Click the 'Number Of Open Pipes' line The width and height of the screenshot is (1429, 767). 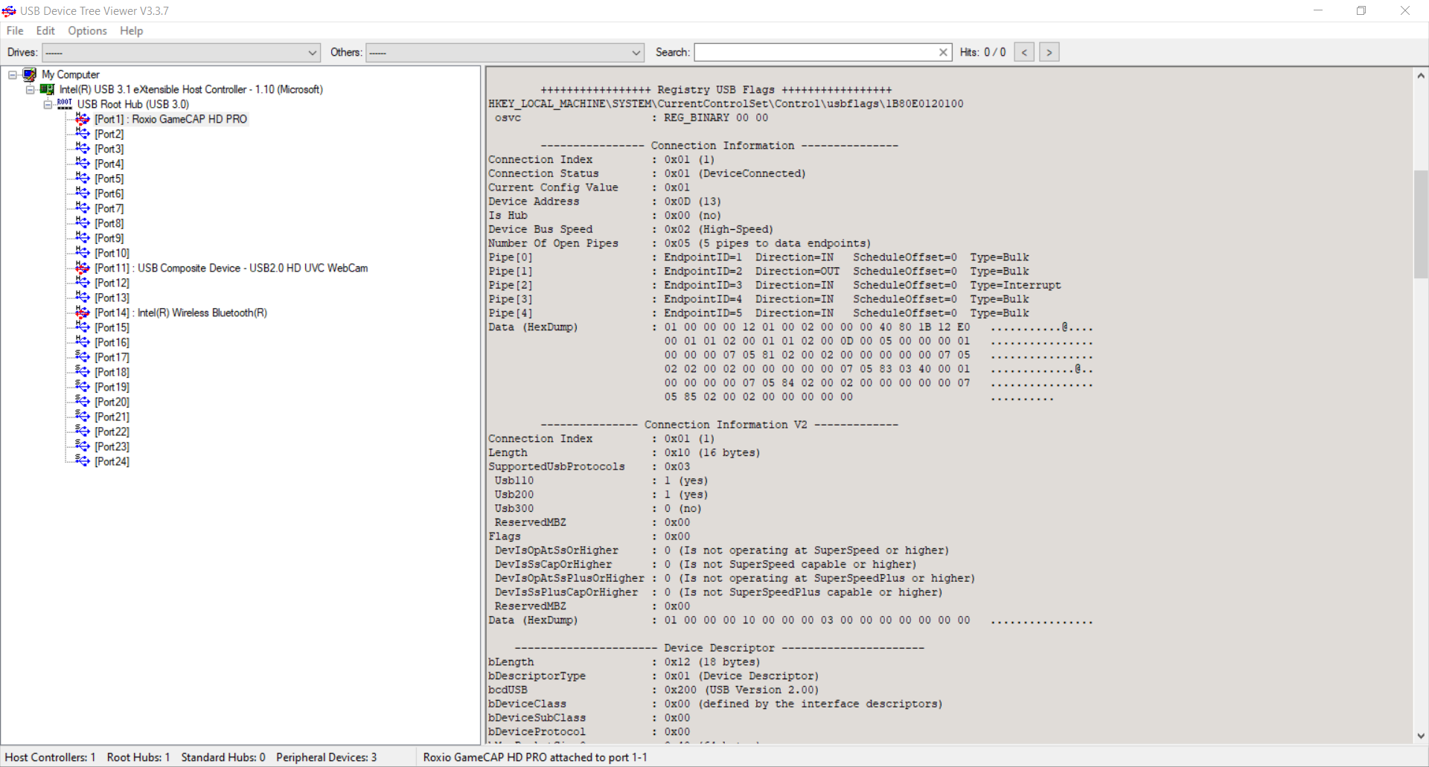click(x=680, y=243)
